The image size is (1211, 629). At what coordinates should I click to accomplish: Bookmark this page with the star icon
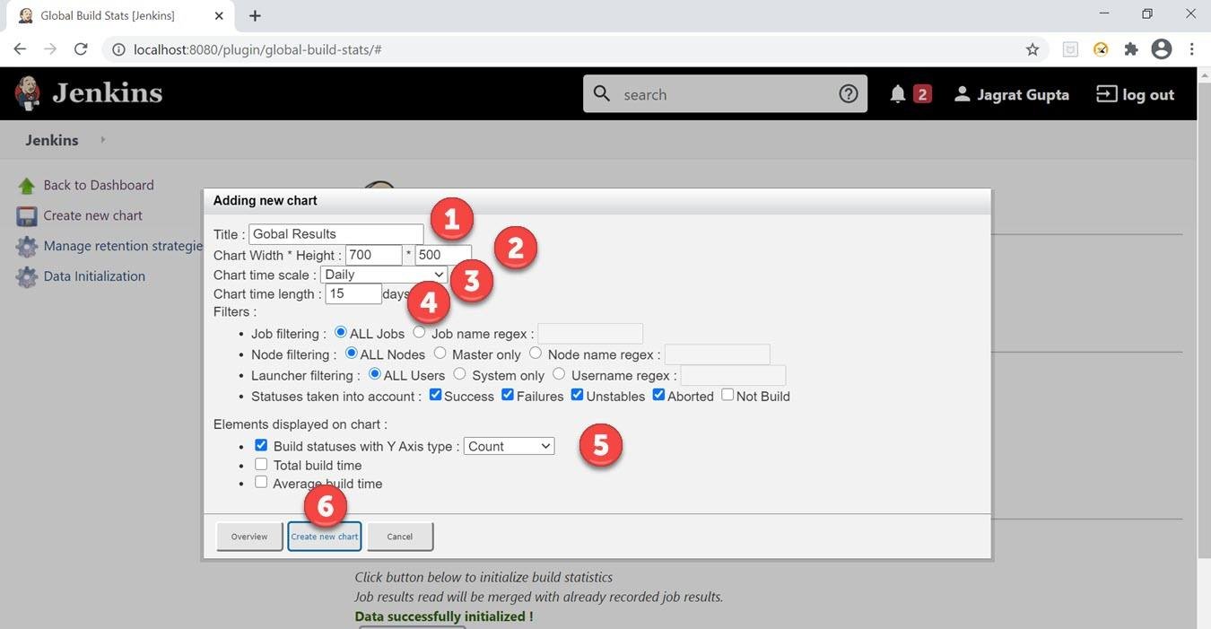point(1032,49)
